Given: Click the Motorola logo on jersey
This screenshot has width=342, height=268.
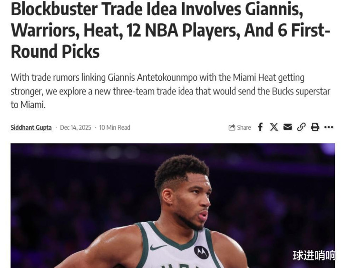Looking at the screenshot, I should pos(201,252).
